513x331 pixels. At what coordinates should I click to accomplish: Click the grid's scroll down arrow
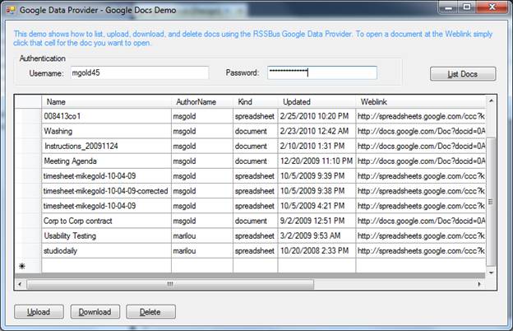tap(491, 273)
